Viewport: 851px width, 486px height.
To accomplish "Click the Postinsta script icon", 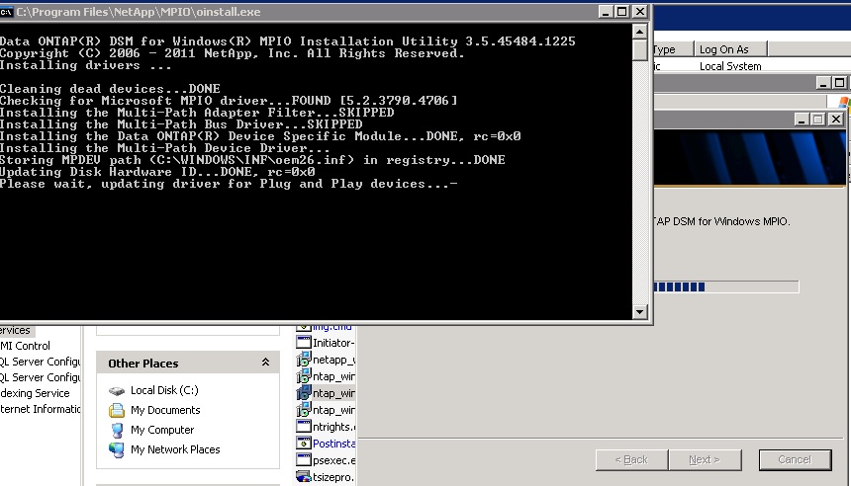I will tap(304, 443).
